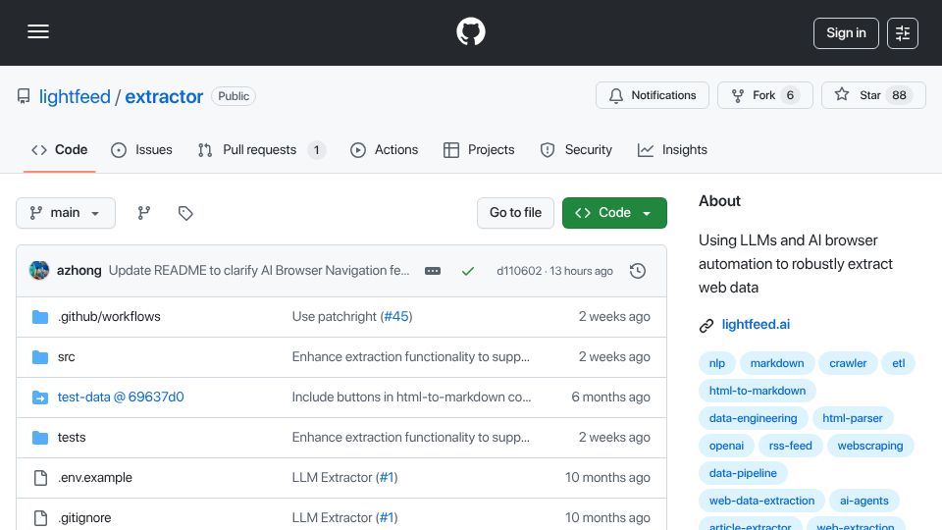Open 'Include buttons in html-to-markdown' commit

tap(411, 397)
